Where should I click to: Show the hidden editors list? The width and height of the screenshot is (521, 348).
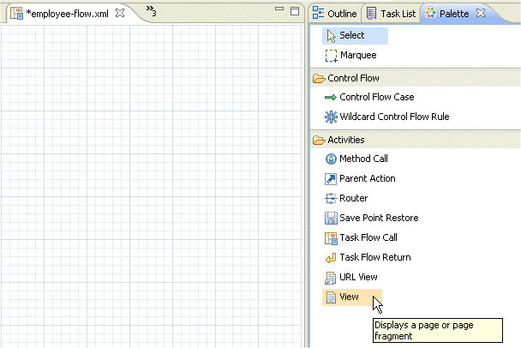click(x=151, y=11)
